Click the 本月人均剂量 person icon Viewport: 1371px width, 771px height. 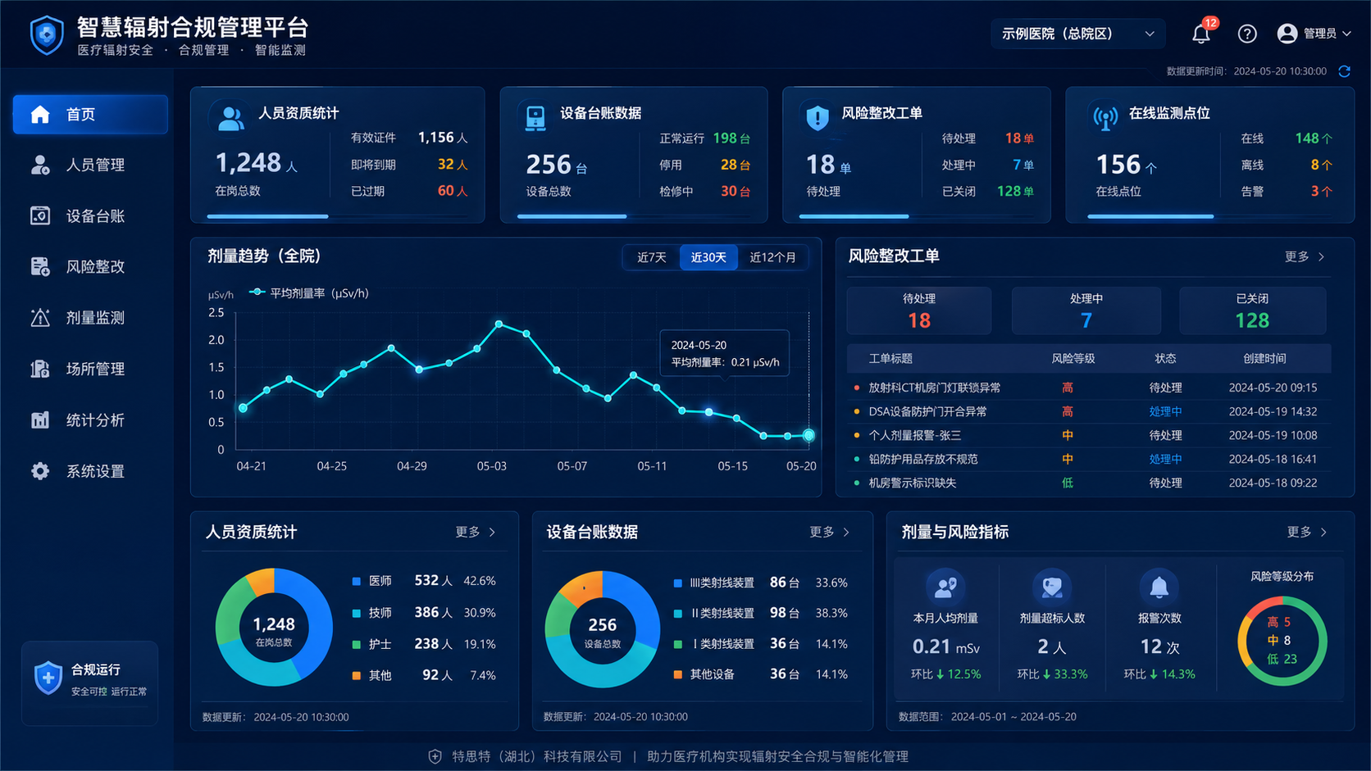point(946,587)
